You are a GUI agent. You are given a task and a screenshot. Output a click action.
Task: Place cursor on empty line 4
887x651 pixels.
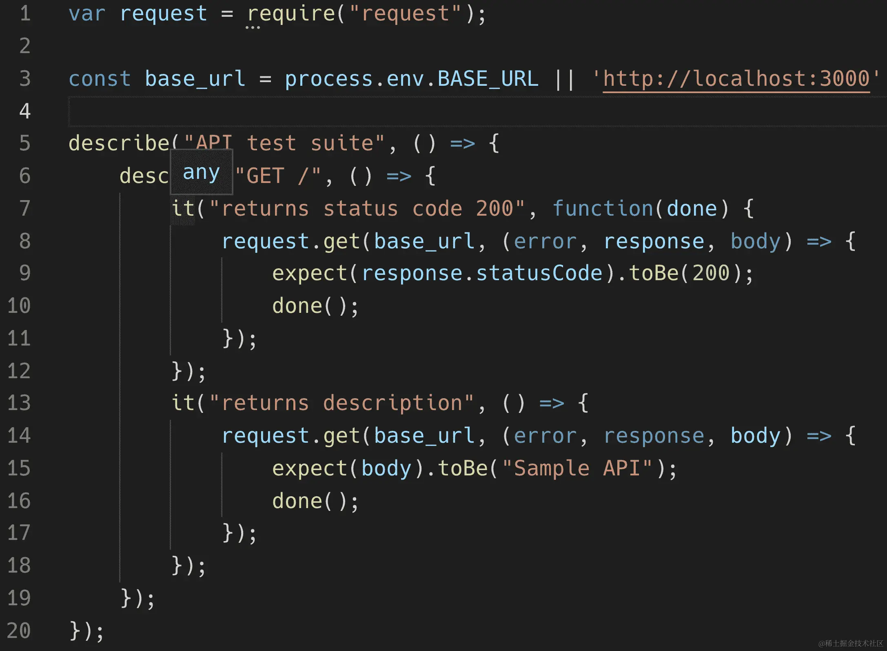[408, 111]
